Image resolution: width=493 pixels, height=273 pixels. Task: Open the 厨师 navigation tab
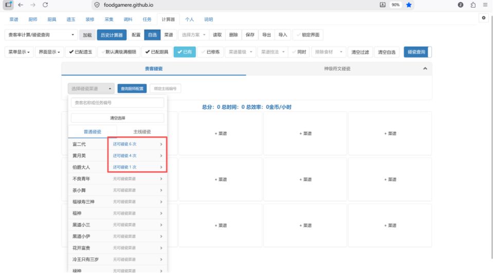[33, 19]
